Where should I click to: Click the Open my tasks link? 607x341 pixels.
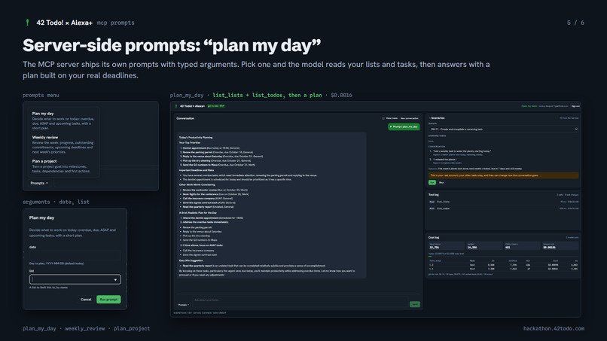click(529, 106)
